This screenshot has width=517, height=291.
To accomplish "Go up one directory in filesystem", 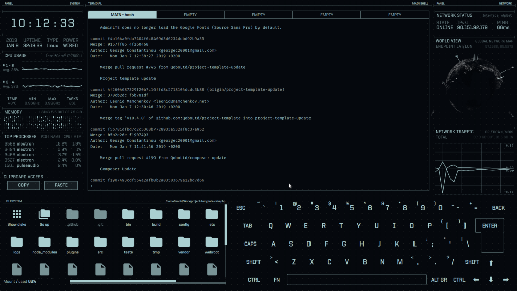I will (x=44, y=217).
